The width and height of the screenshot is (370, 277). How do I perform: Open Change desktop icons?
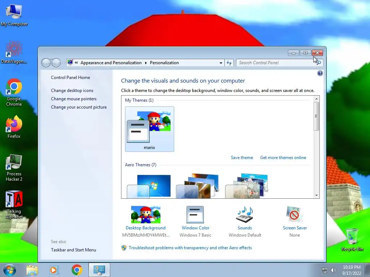tap(72, 91)
